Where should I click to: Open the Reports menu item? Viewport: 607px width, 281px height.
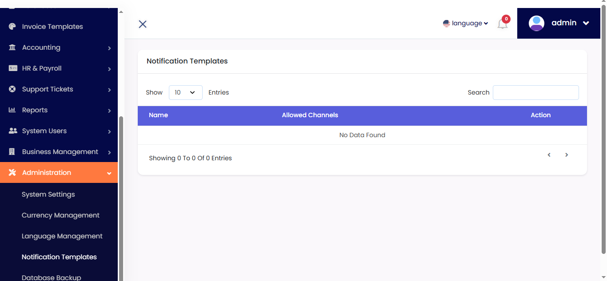click(x=59, y=110)
